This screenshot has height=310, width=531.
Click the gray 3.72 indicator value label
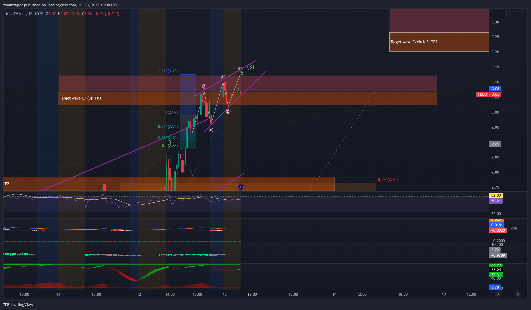(x=495, y=250)
